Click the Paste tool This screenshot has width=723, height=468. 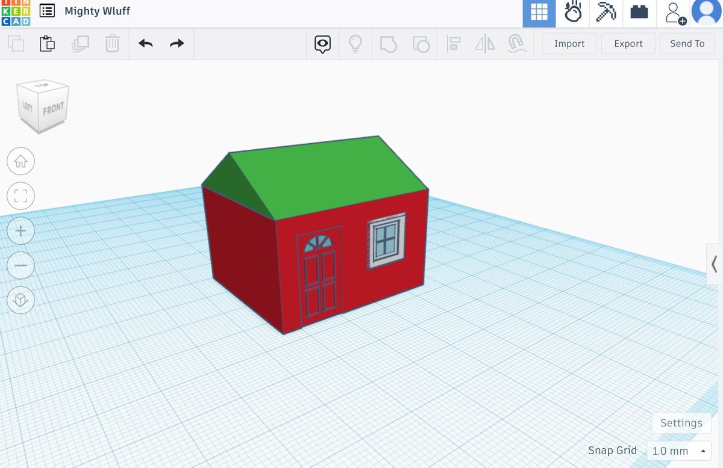pos(48,43)
